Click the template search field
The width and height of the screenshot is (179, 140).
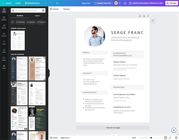point(28,10)
